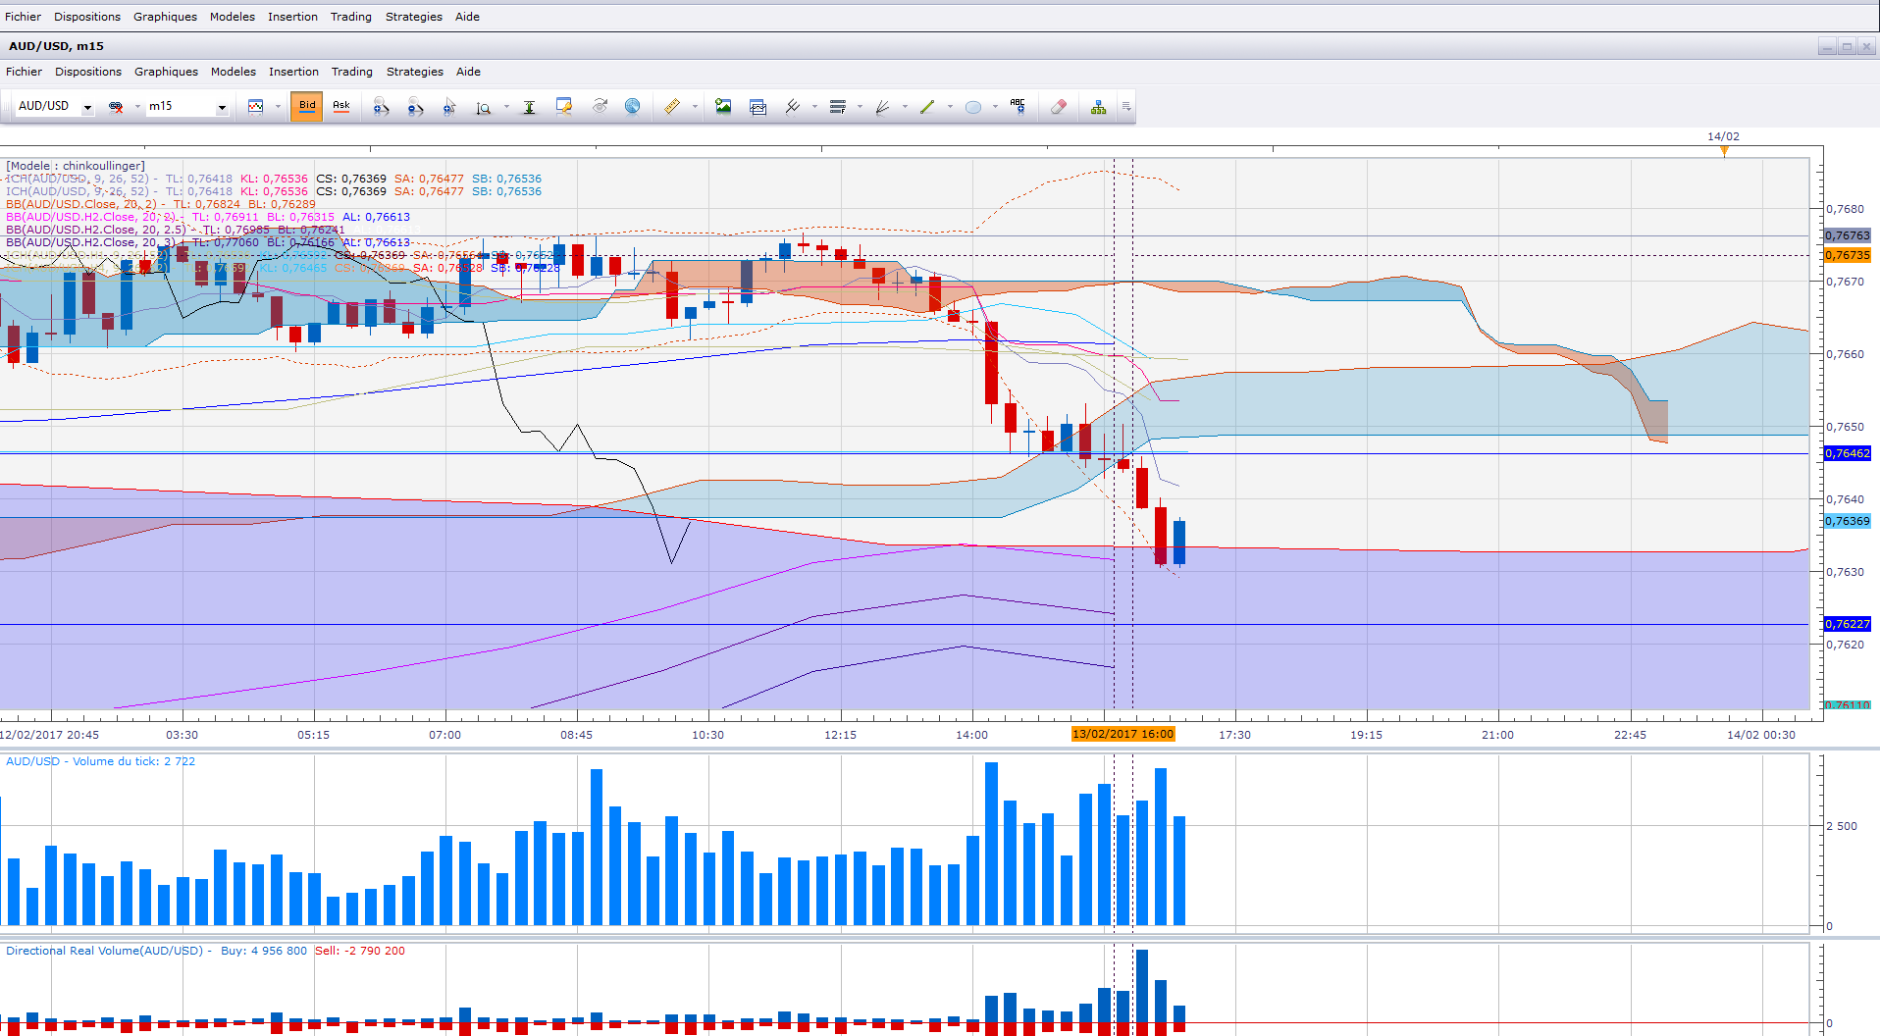The height and width of the screenshot is (1036, 1880).
Task: Open Aide in the topmost menu bar
Action: click(467, 17)
